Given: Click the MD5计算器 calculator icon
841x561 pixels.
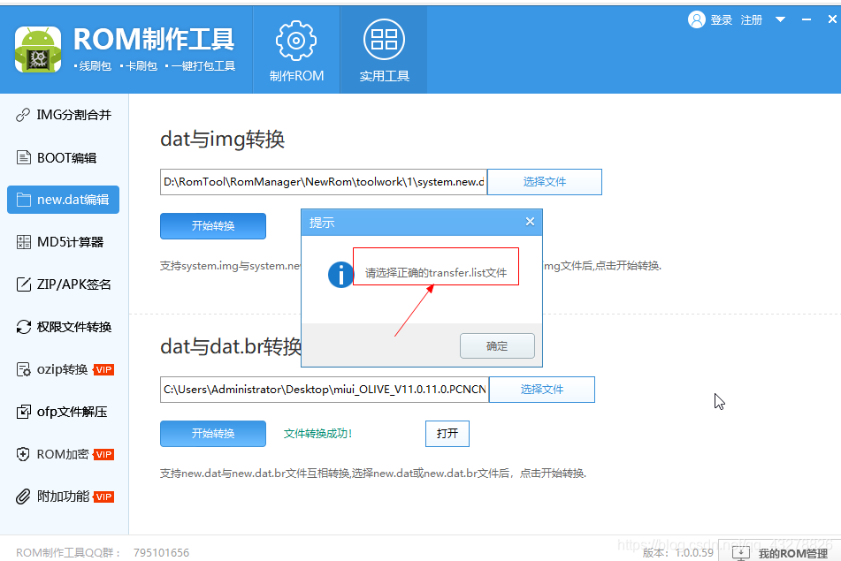Looking at the screenshot, I should pyautogui.click(x=24, y=242).
